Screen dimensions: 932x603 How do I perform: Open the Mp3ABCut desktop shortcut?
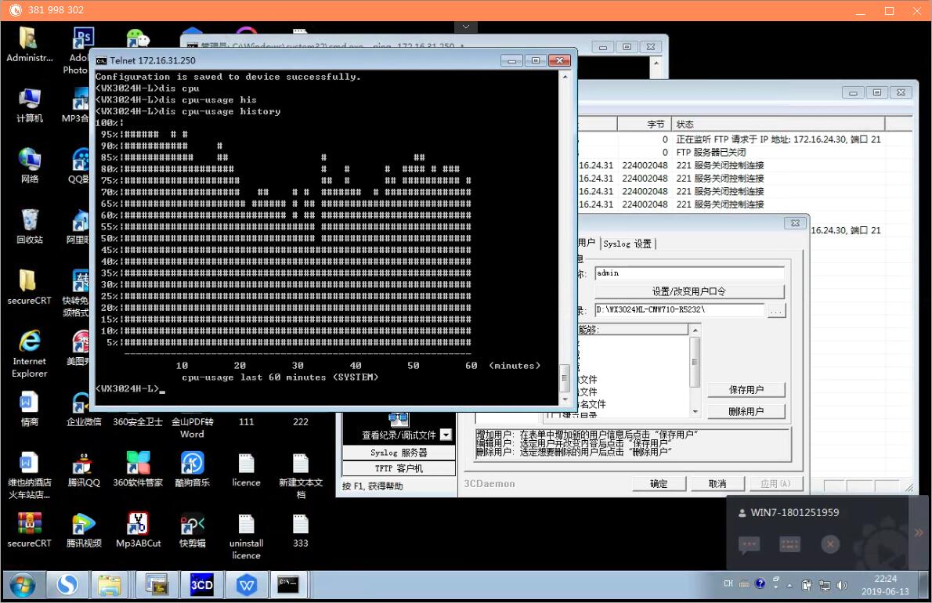138,529
